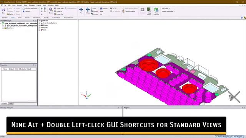Image resolution: width=246 pixels, height=138 pixels.
Task: Click the Definitions folder icon
Action: pos(5,28)
